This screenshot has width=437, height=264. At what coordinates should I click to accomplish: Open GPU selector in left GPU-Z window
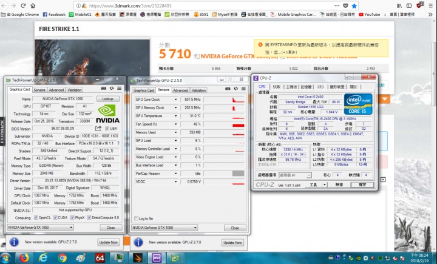pyautogui.click(x=41, y=228)
